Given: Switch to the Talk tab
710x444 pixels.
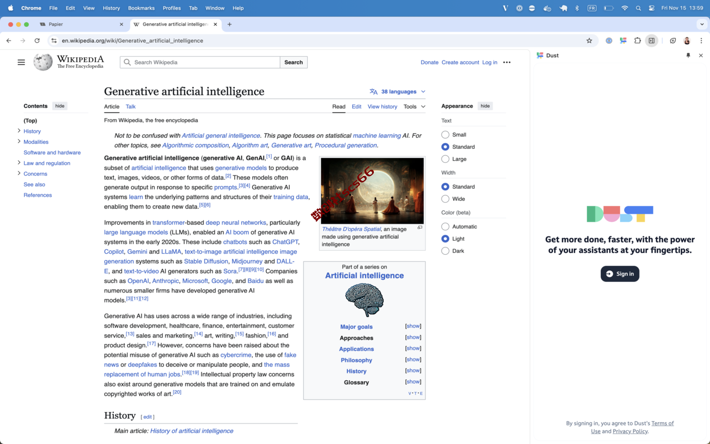Looking at the screenshot, I should pos(130,107).
